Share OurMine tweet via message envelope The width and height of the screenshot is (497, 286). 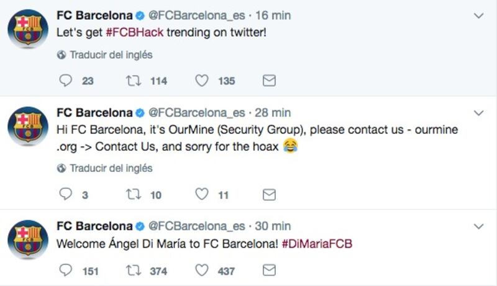269,195
